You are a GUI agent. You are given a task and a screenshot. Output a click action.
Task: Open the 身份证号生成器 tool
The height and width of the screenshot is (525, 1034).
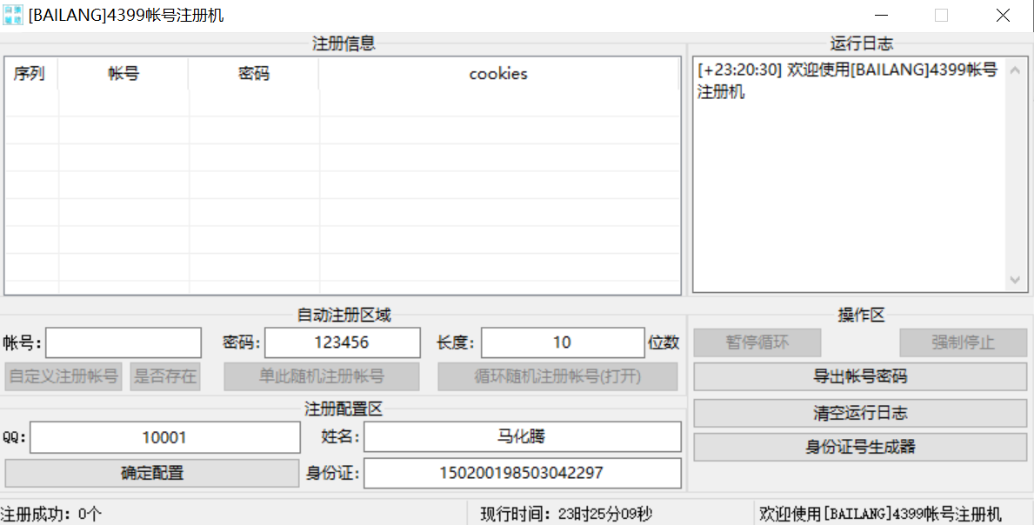coord(859,448)
